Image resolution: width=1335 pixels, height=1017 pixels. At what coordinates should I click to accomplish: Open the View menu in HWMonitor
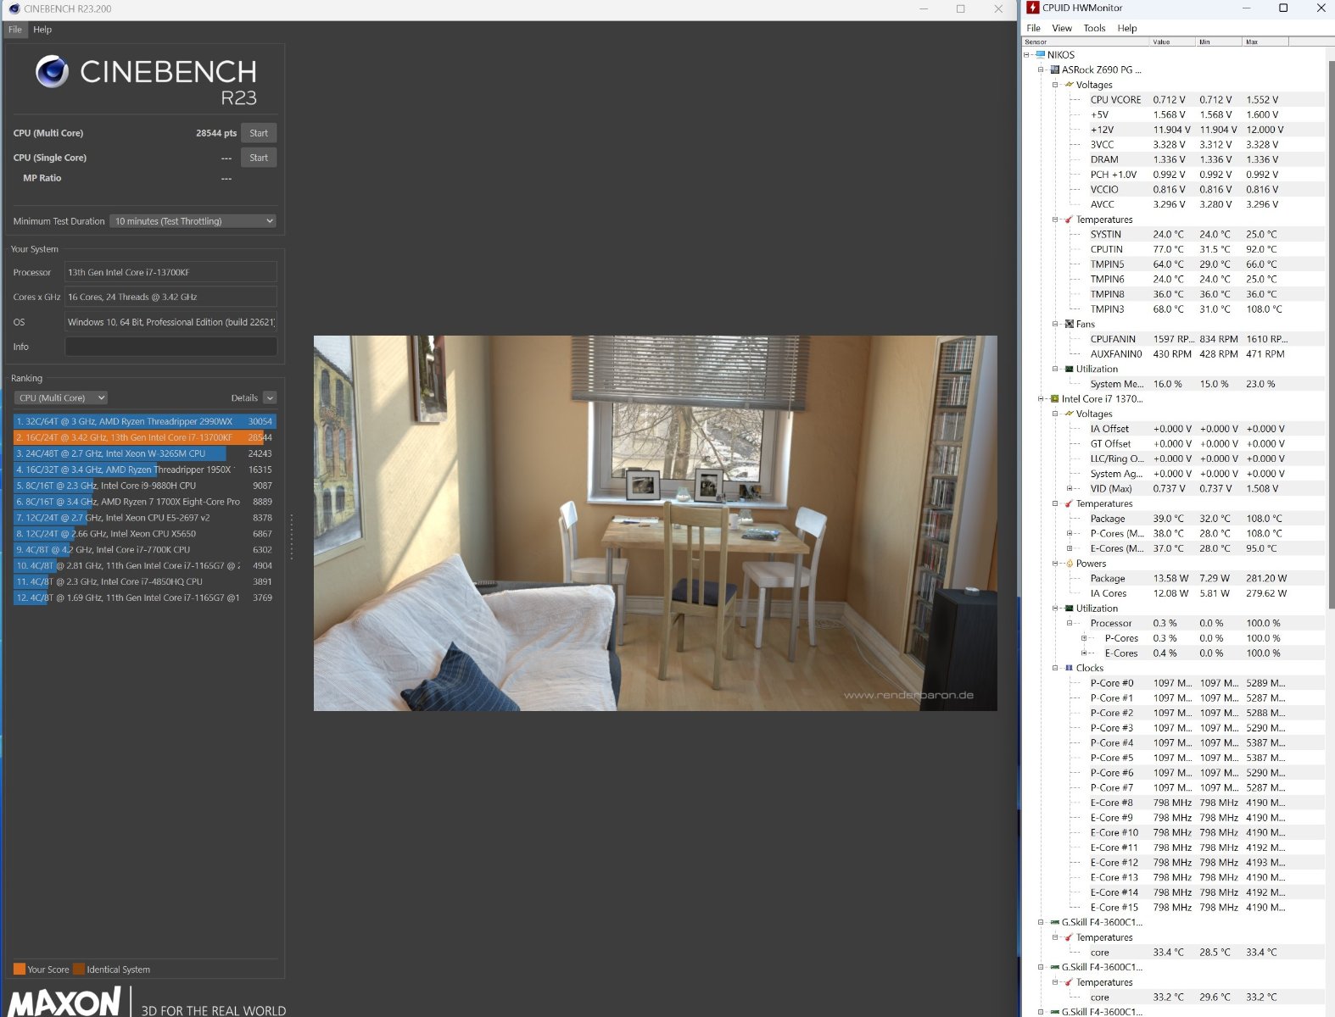click(x=1062, y=28)
